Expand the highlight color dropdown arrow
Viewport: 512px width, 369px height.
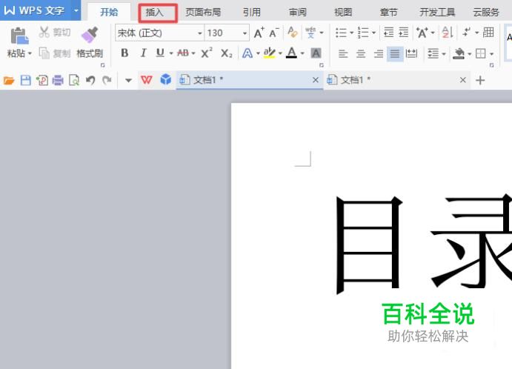tap(280, 53)
